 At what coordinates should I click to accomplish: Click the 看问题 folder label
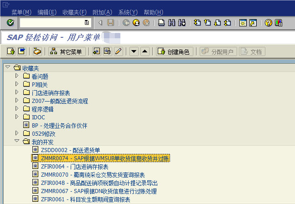40,76
